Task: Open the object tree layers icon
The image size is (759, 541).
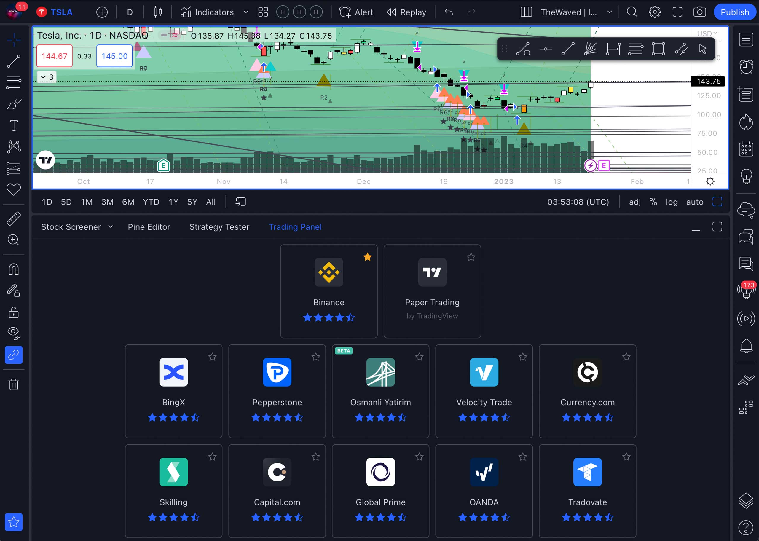Action: click(746, 500)
